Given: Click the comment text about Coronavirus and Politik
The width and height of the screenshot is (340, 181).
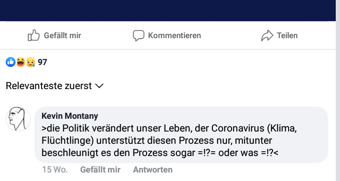Looking at the screenshot, I should click(x=169, y=140).
